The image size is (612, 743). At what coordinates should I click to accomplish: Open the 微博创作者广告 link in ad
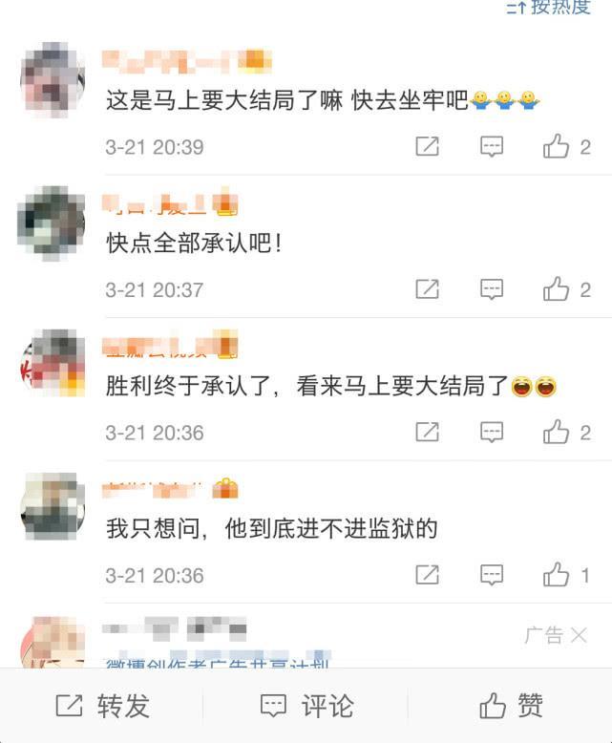tap(217, 662)
